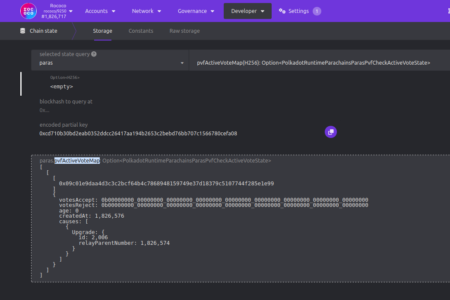This screenshot has width=450, height=300.
Task: Switch to the Constants tab
Action: coord(141,31)
